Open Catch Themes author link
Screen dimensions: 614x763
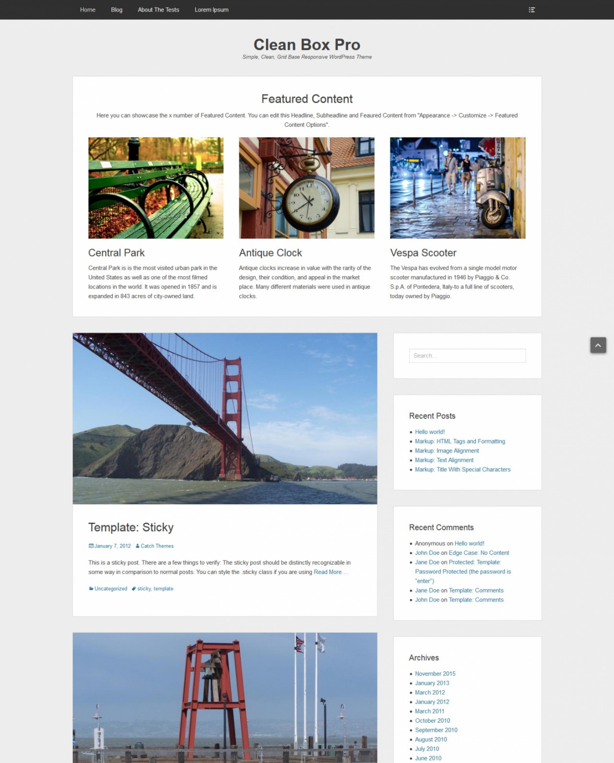point(157,546)
